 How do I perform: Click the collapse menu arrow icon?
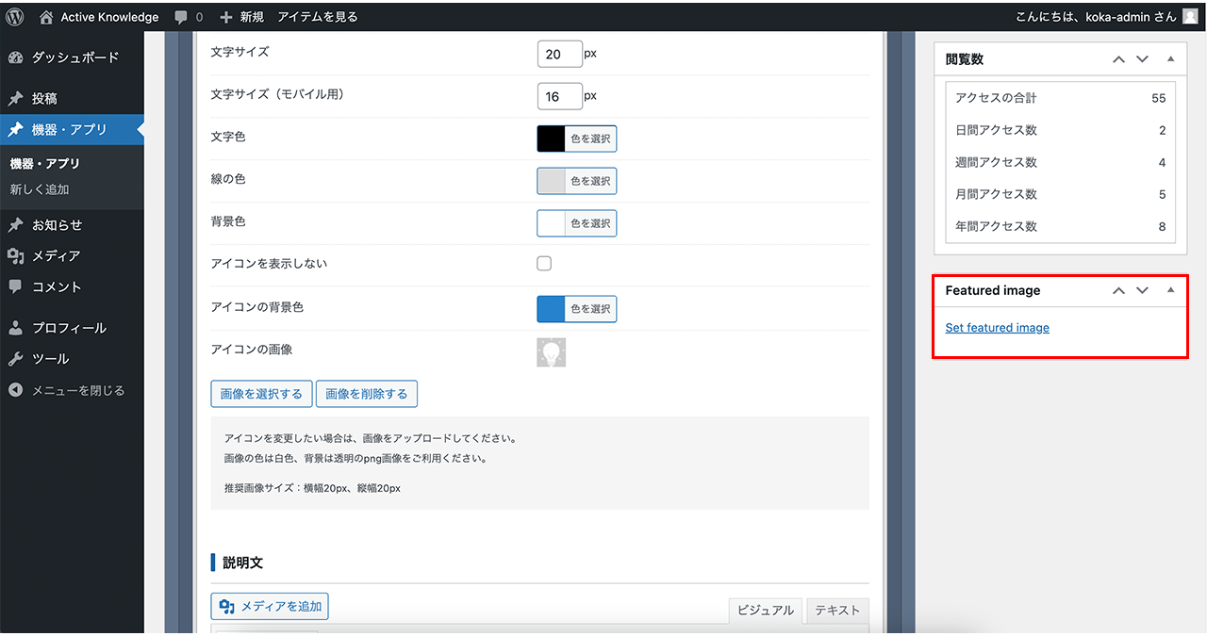[15, 390]
